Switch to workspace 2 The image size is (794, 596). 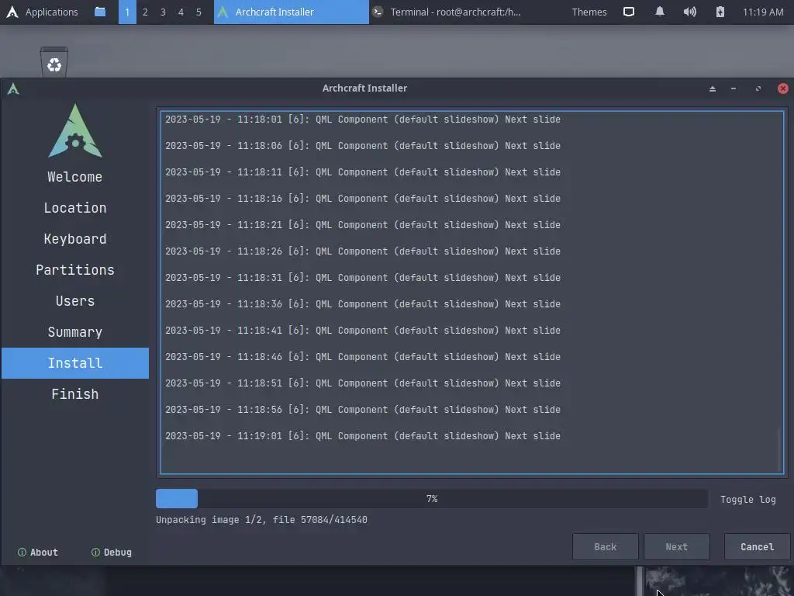coord(145,12)
